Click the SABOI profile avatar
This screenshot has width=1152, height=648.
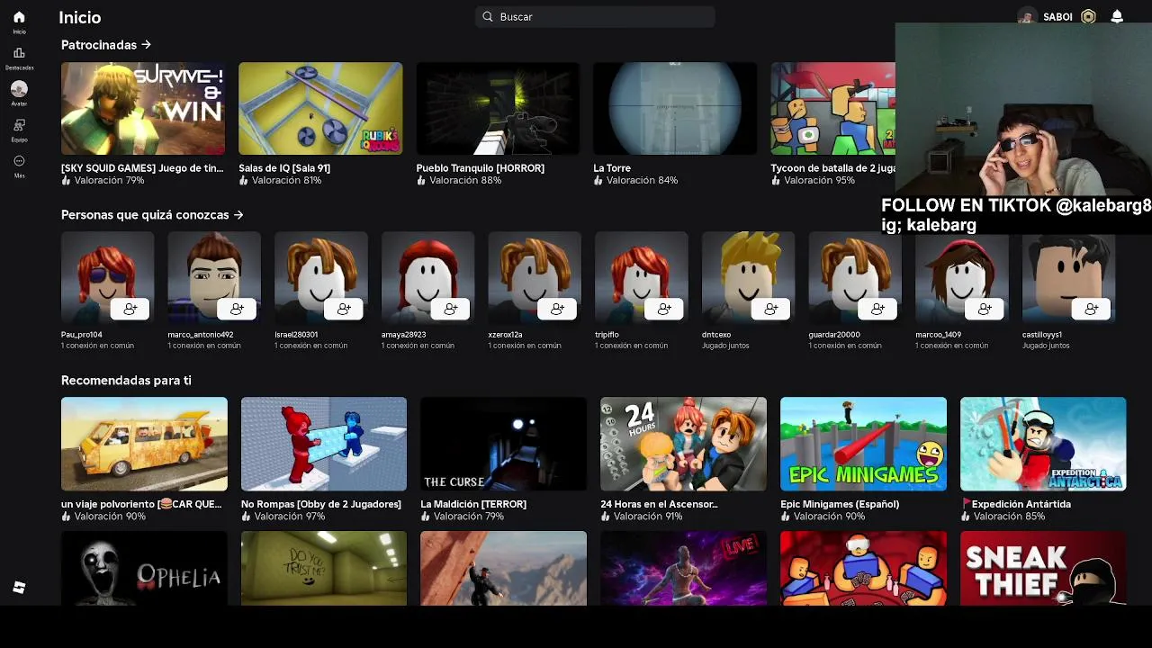point(1027,16)
